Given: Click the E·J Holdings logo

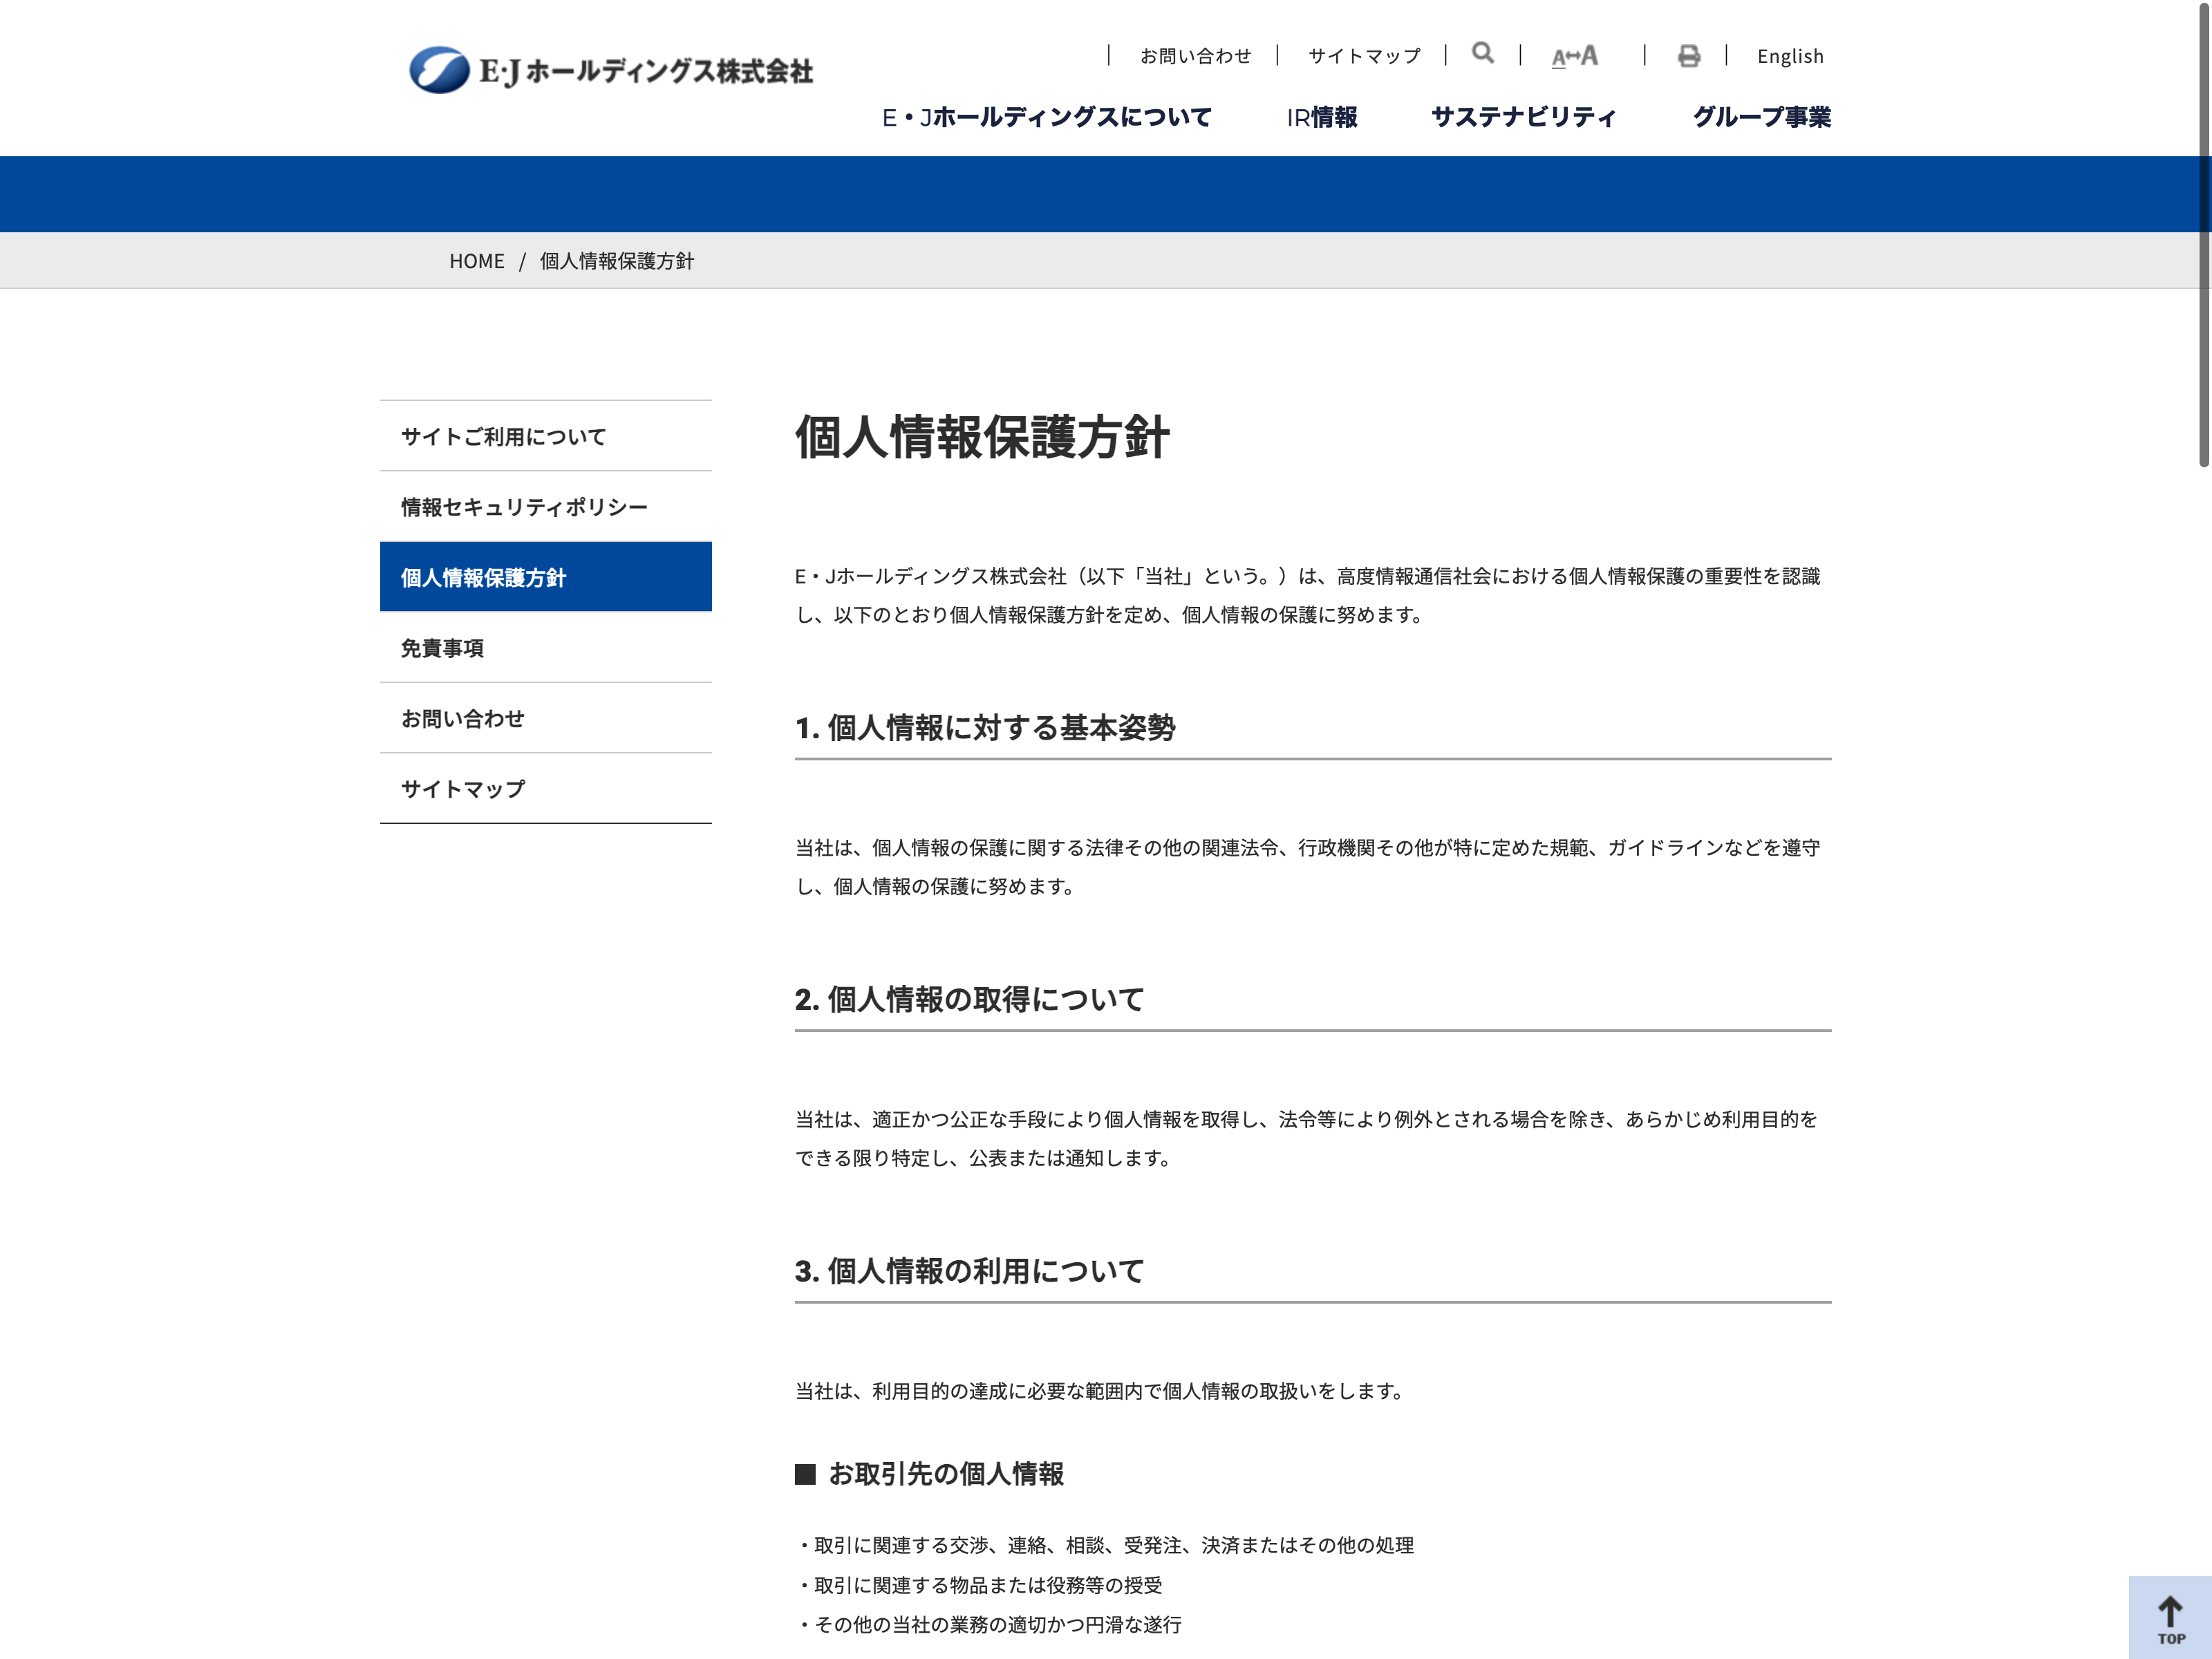Looking at the screenshot, I should click(611, 70).
